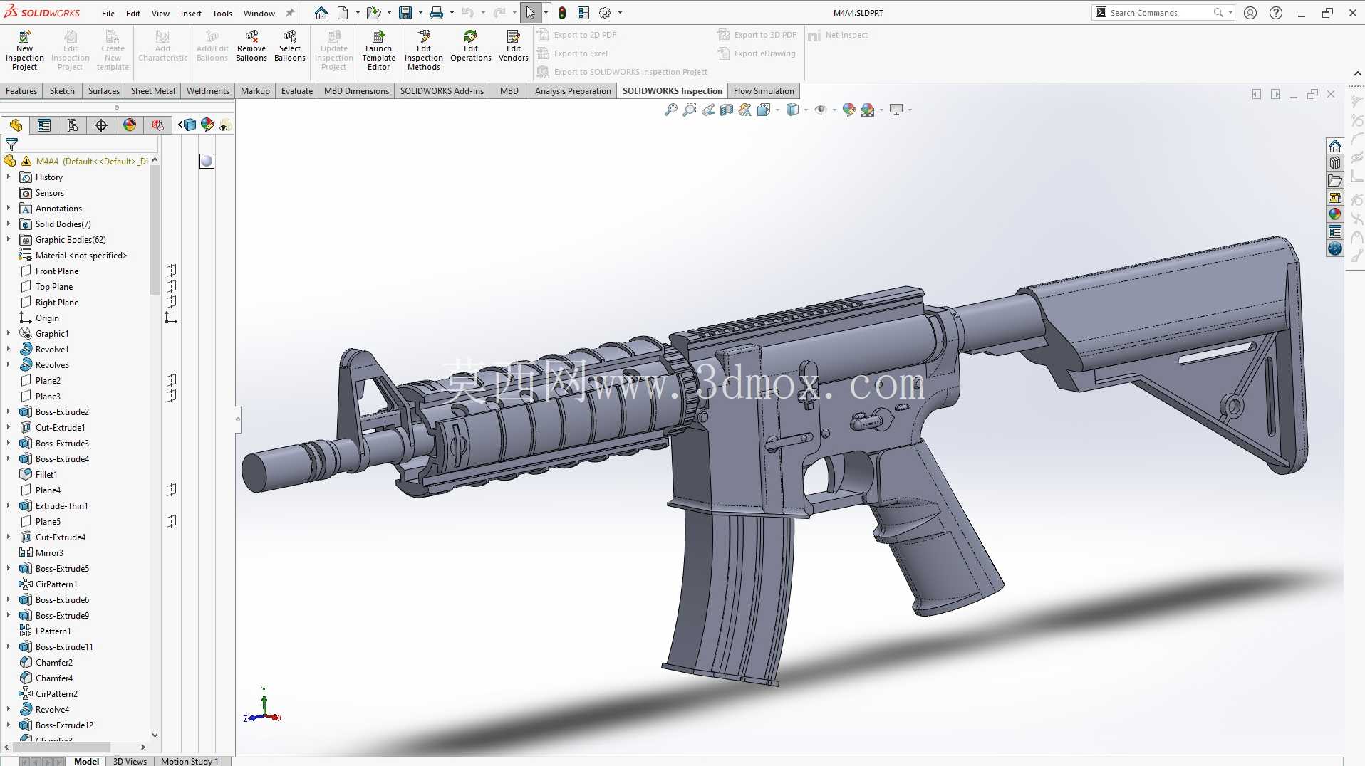Click the Print icon

point(437,13)
